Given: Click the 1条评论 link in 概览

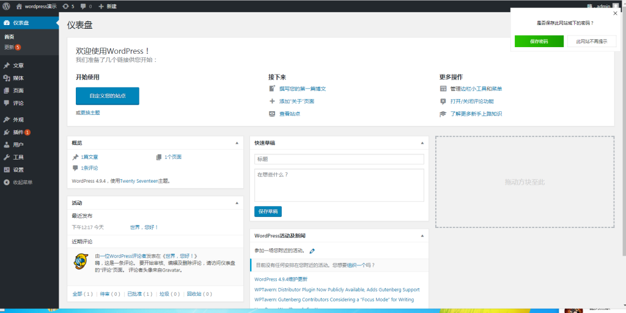Looking at the screenshot, I should click(x=89, y=168).
